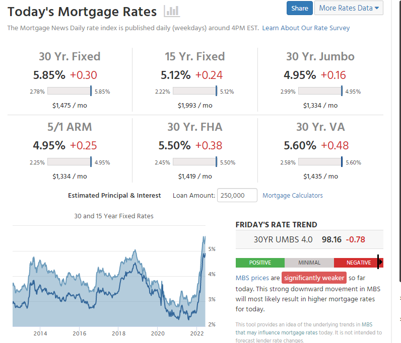Select the 30 Yr. Fixed rate heading
401x343 pixels.
[x=70, y=56]
